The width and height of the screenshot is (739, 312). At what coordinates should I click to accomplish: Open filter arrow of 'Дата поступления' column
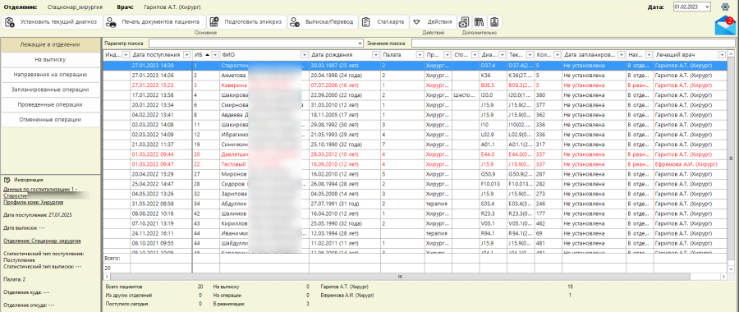click(x=187, y=55)
